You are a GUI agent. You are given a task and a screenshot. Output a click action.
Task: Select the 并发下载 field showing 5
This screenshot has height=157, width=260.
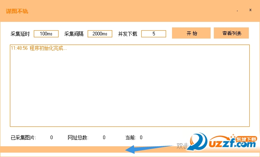[154, 34]
